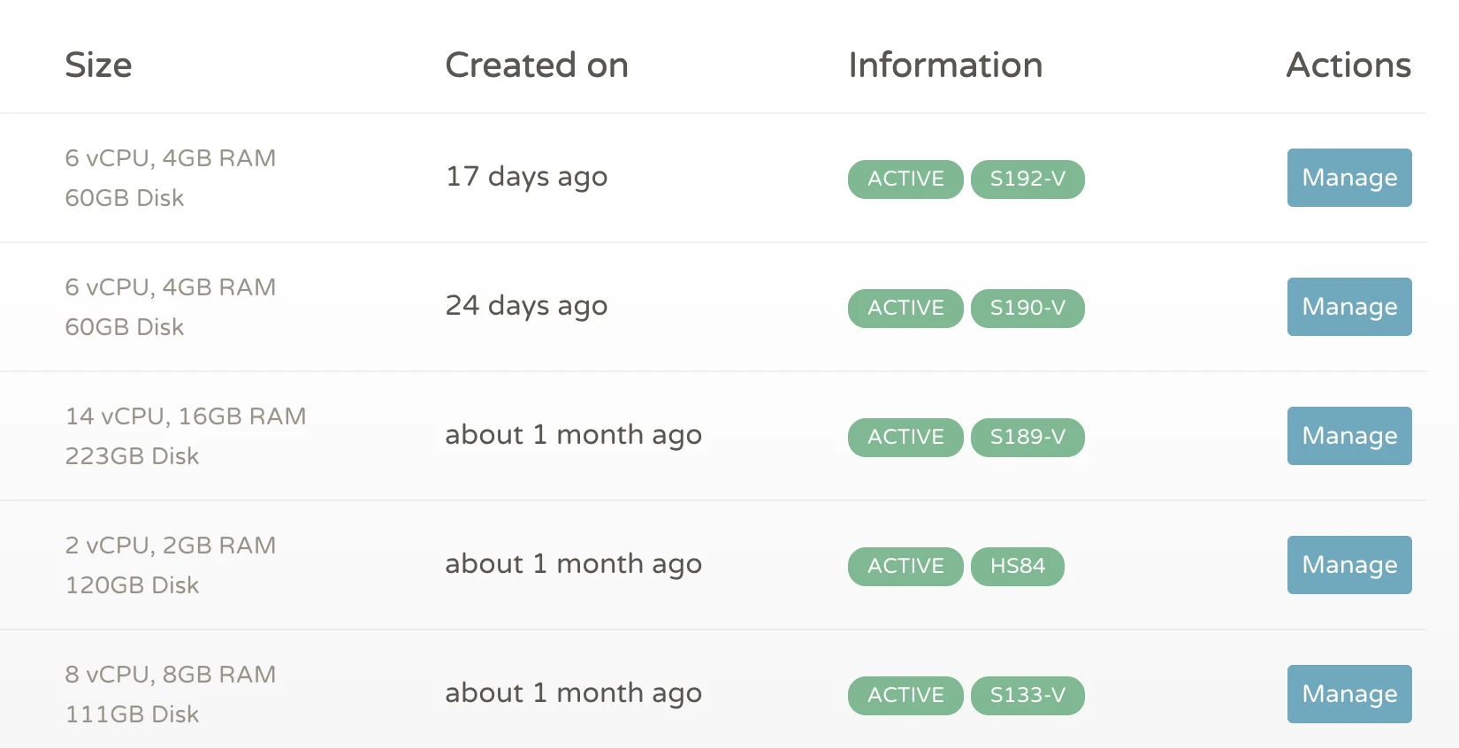Select the 14 vCPU, 16GB RAM size text
Viewport: 1459px width, 748px height.
(186, 416)
